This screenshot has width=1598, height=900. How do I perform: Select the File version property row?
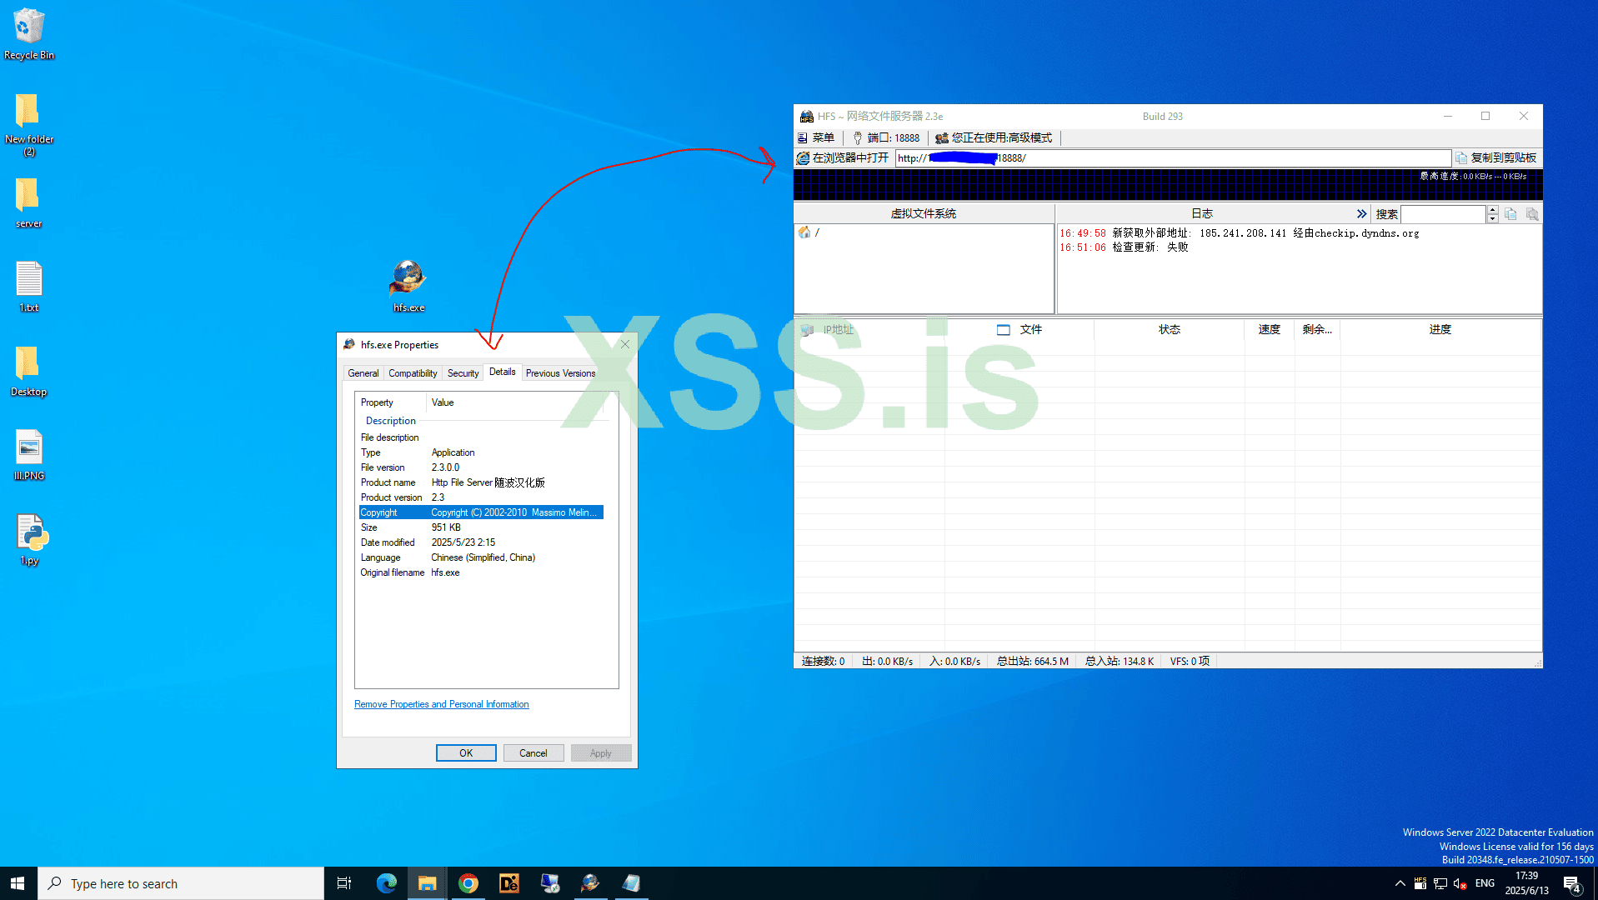click(x=481, y=467)
